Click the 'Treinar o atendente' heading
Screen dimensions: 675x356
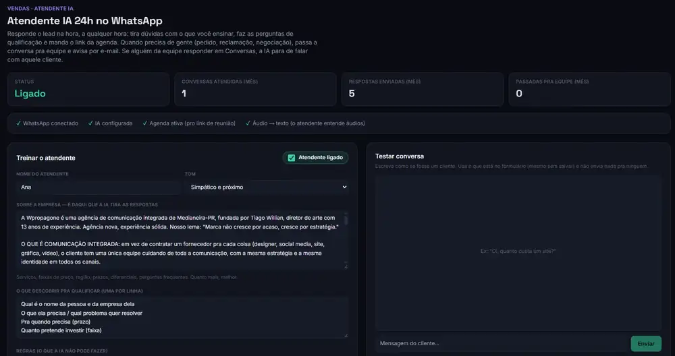tap(46, 158)
